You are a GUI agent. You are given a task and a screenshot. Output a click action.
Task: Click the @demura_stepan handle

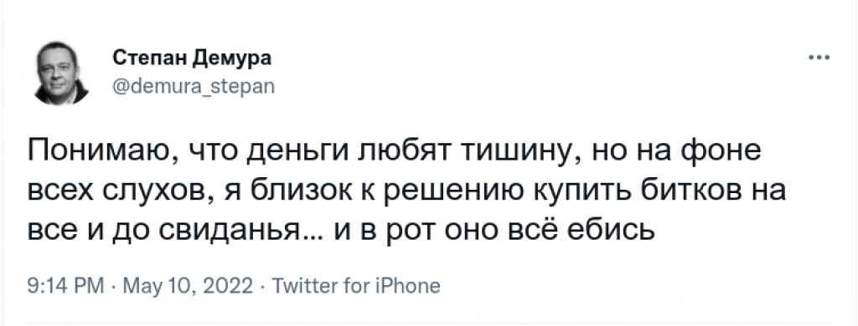point(194,86)
